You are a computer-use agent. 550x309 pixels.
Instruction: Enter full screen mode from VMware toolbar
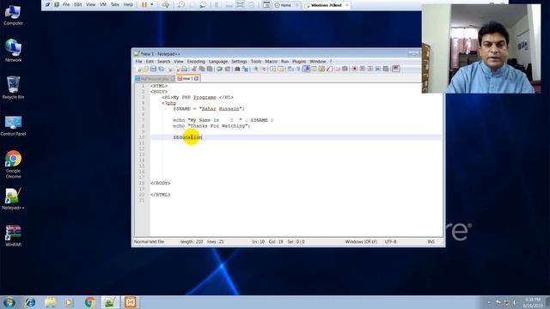pos(240,4)
